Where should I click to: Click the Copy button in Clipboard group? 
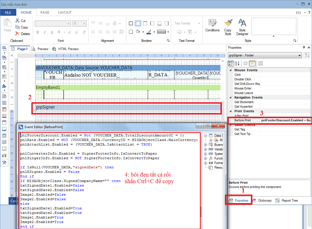pos(21,27)
